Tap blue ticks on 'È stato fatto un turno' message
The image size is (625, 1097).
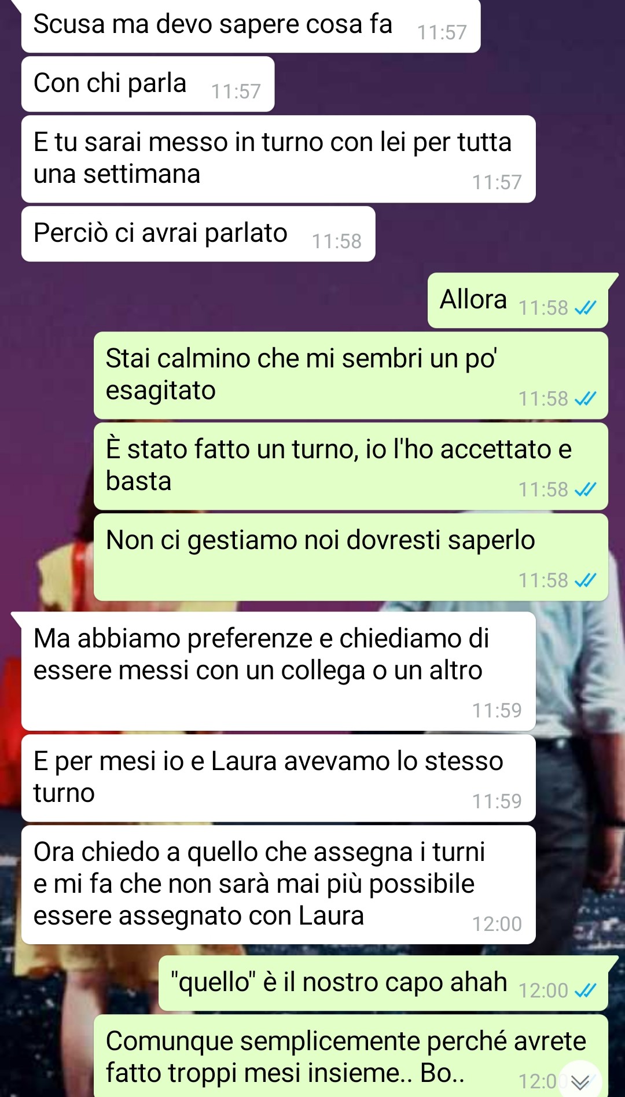(x=586, y=489)
